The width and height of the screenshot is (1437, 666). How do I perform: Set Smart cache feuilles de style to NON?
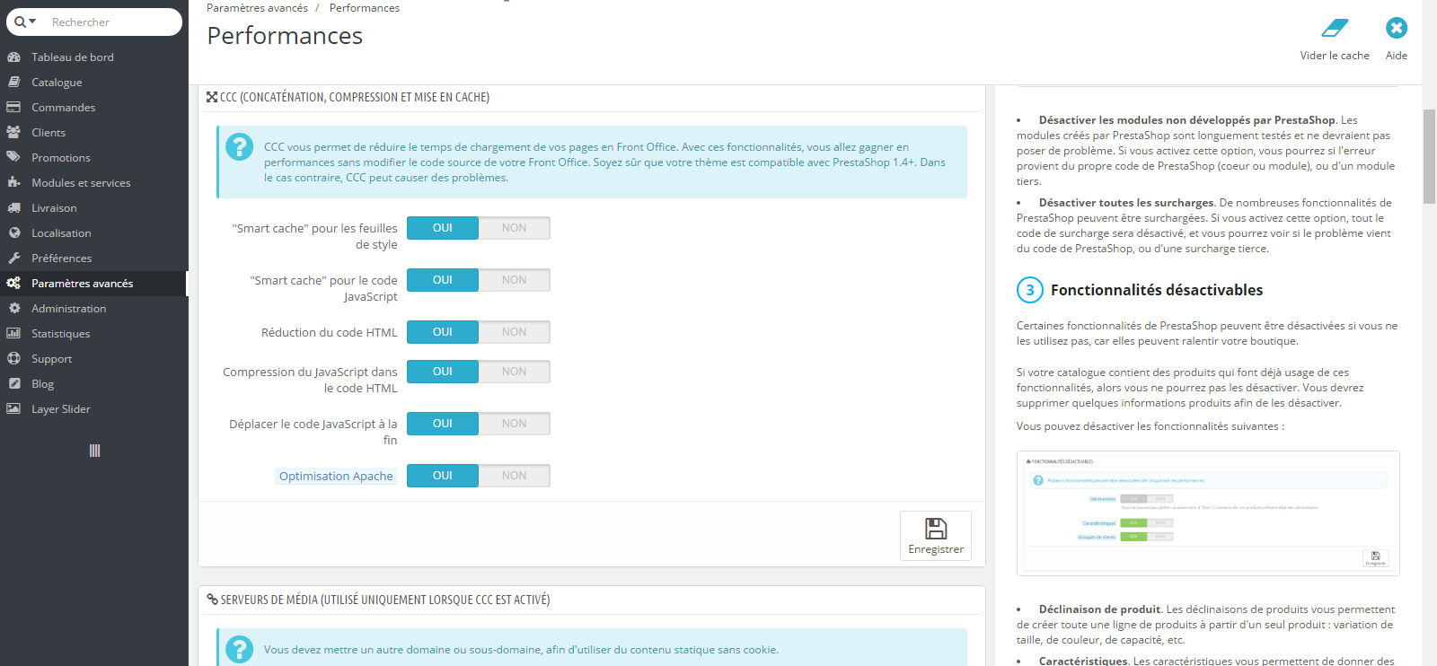point(515,228)
